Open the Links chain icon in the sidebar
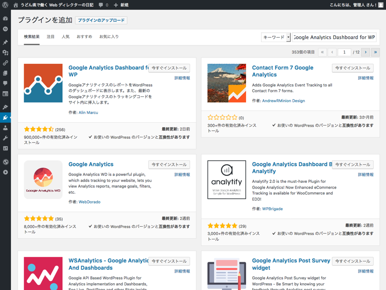Image resolution: width=386 pixels, height=290 pixels. pos(5,63)
